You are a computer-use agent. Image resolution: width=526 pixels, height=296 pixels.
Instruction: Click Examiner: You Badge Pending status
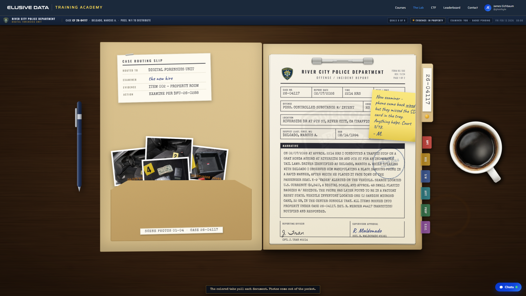pos(470,20)
